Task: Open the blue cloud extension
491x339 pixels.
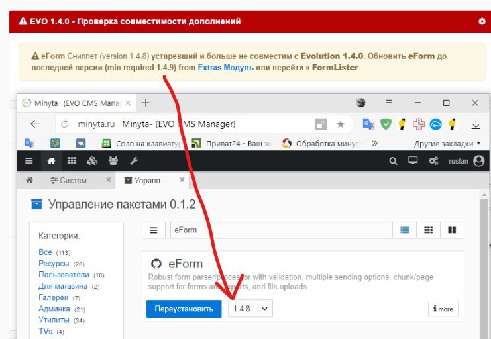Action: pos(435,124)
